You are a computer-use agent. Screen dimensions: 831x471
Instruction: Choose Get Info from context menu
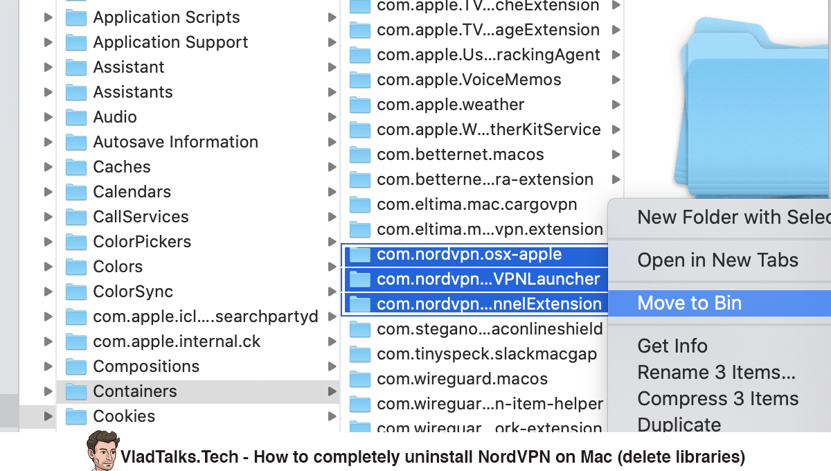(x=720, y=346)
